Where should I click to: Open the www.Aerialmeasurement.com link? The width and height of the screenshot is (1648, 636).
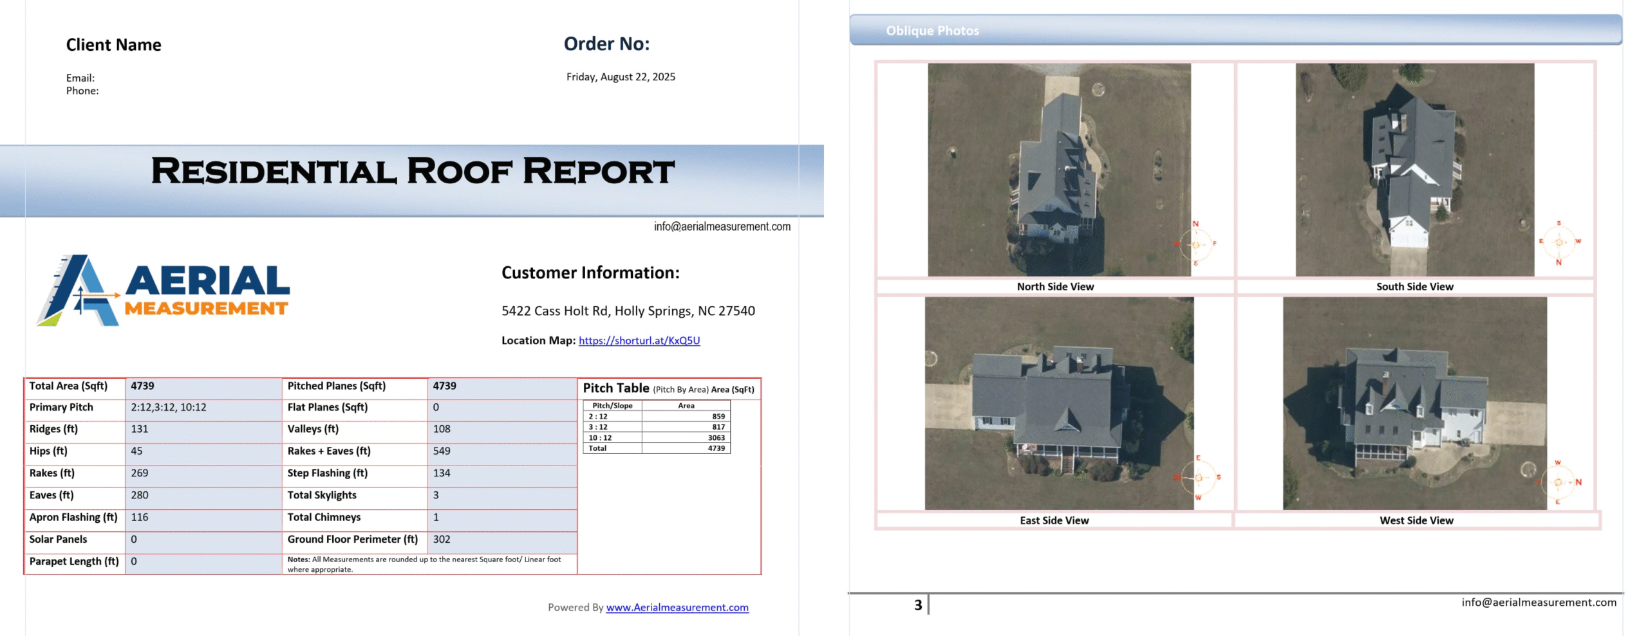coord(677,607)
